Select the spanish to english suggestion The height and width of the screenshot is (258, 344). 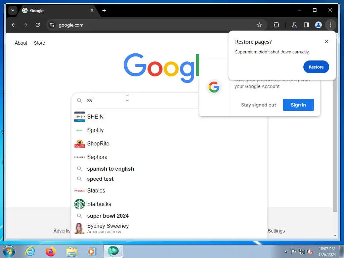pos(169,169)
